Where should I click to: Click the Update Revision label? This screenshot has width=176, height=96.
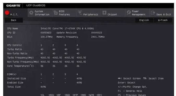pyautogui.click(x=67, y=33)
